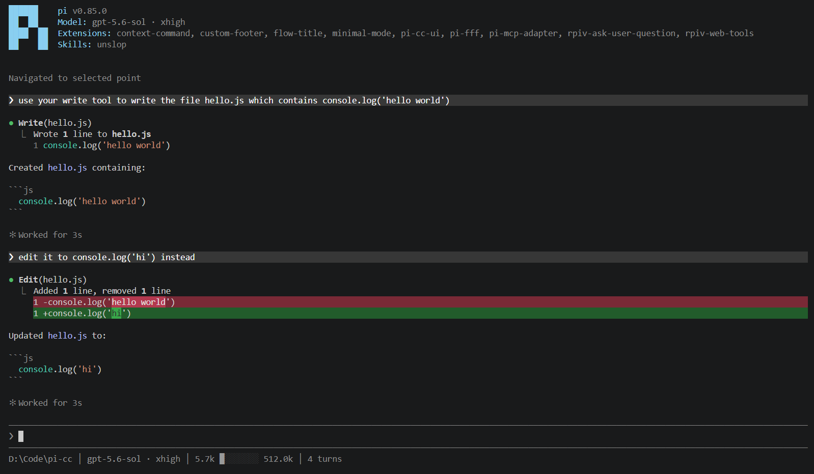
Task: Click "xhigh" on the header Model line
Action: coord(173,22)
